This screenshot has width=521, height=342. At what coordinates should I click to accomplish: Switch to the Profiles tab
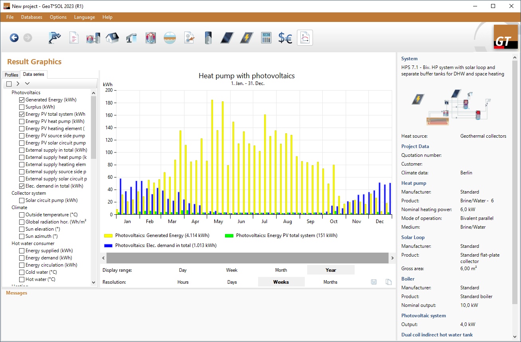[x=11, y=75]
